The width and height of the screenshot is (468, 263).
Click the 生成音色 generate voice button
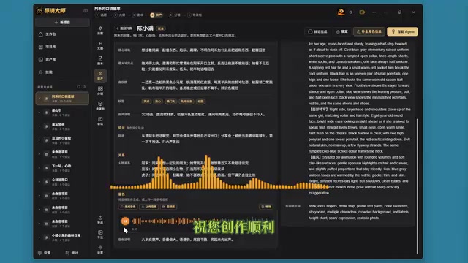point(128,207)
